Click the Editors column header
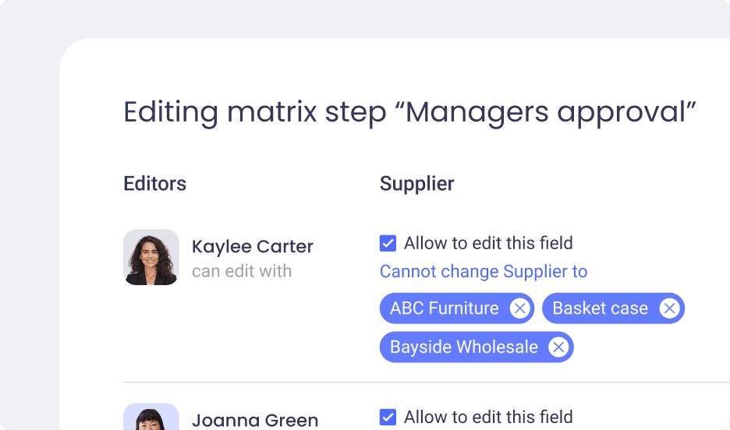730x430 pixels. 154,184
